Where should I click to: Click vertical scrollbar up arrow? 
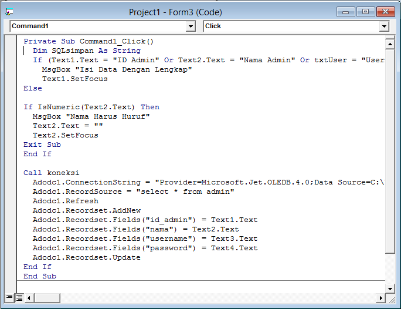(x=390, y=44)
